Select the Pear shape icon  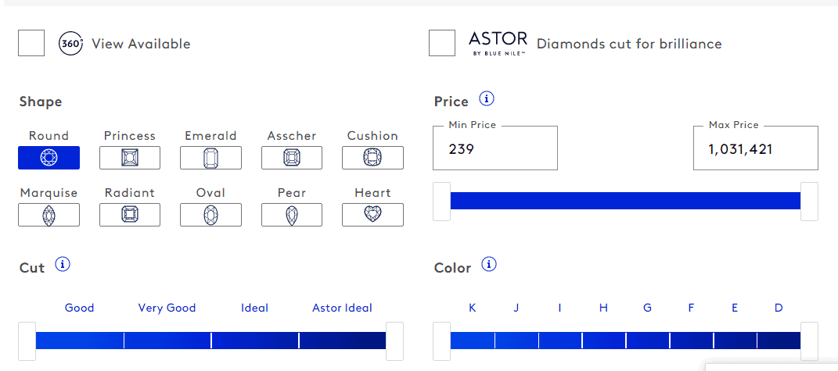pyautogui.click(x=292, y=215)
